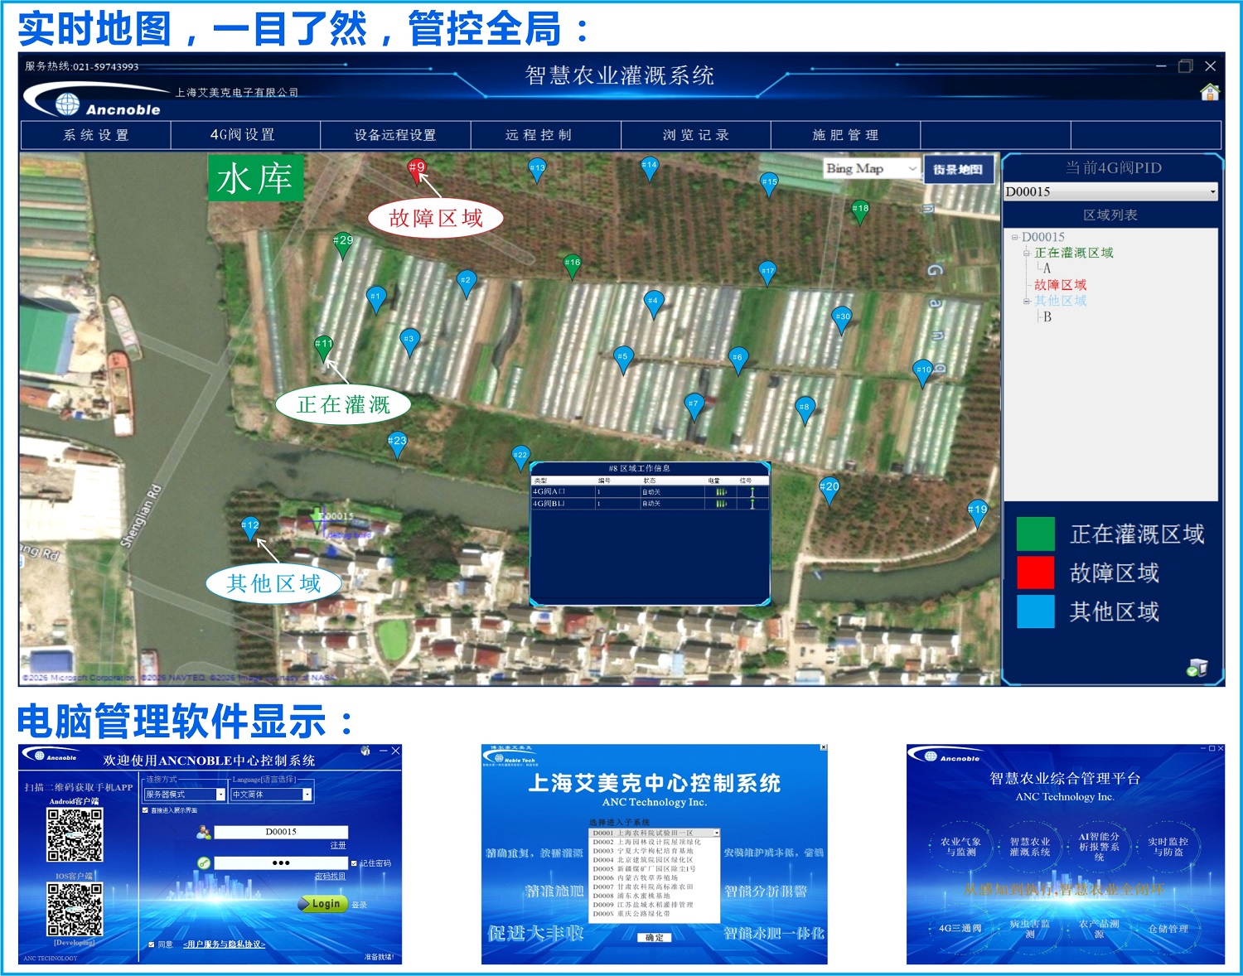
Task: Click the 街景地图 button
Action: point(958,169)
